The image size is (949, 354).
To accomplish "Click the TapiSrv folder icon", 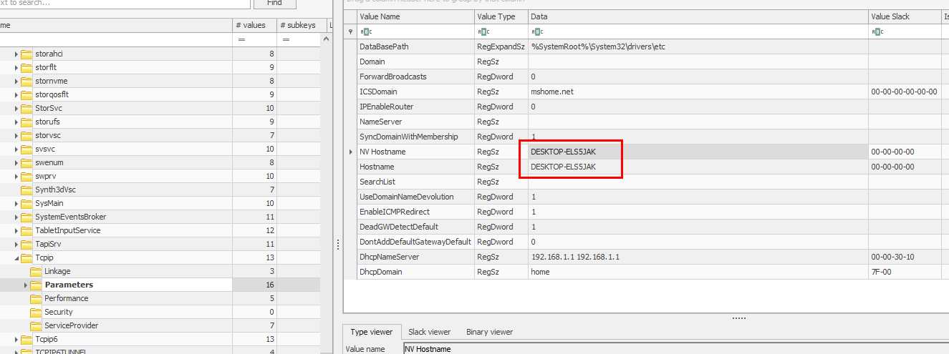I will click(27, 245).
